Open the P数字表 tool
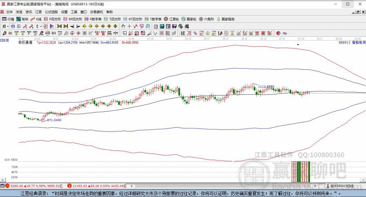This screenshot has height=197, width=366. (x=93, y=19)
